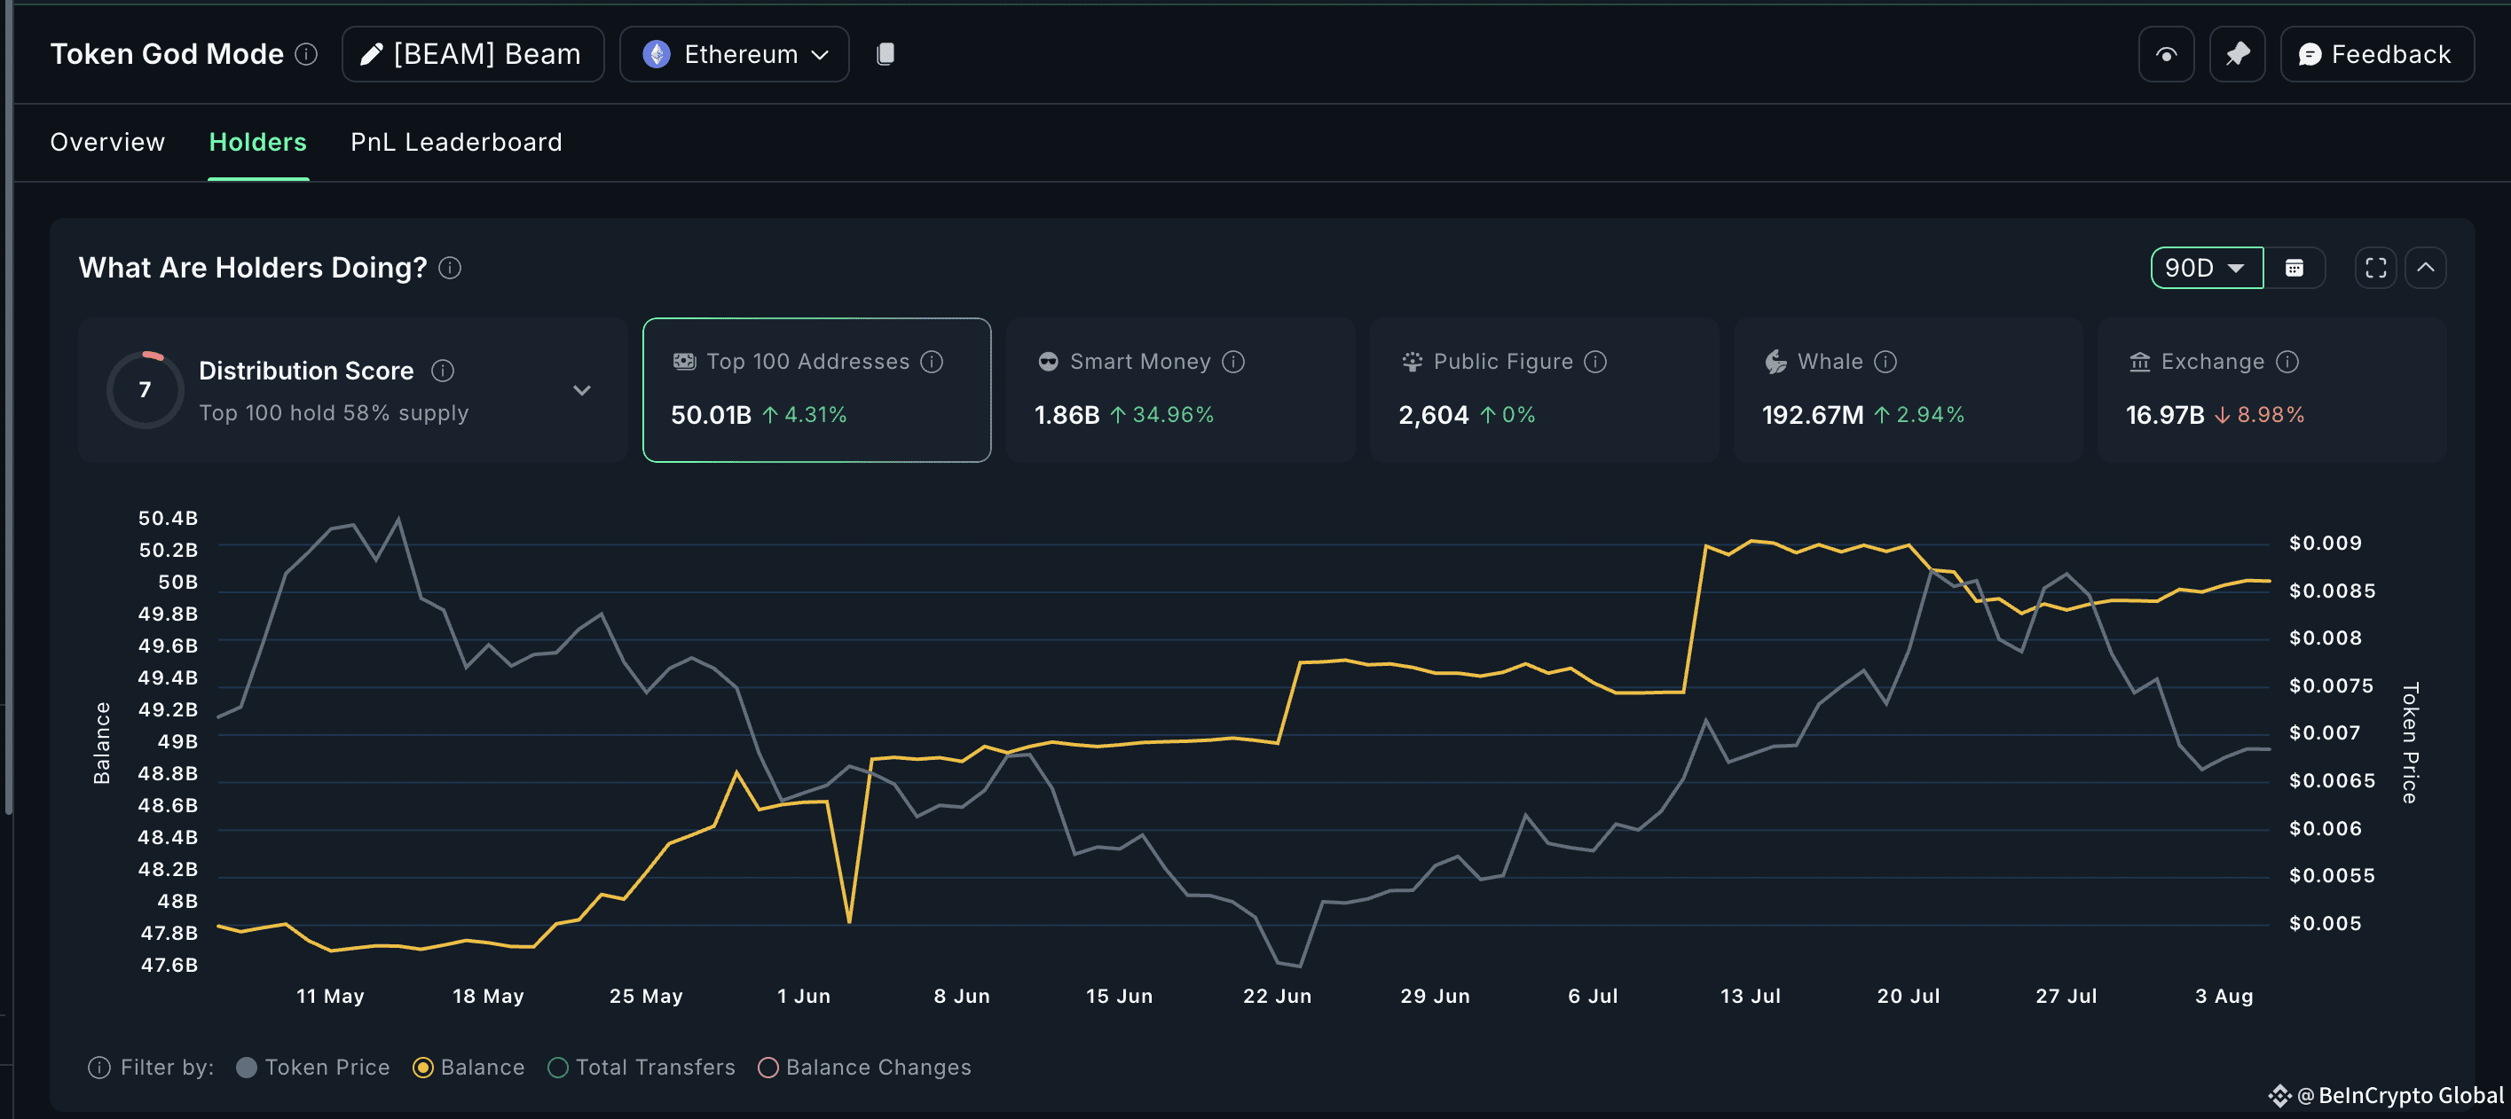Click the Distribution Score info icon
This screenshot has width=2511, height=1119.
443,371
